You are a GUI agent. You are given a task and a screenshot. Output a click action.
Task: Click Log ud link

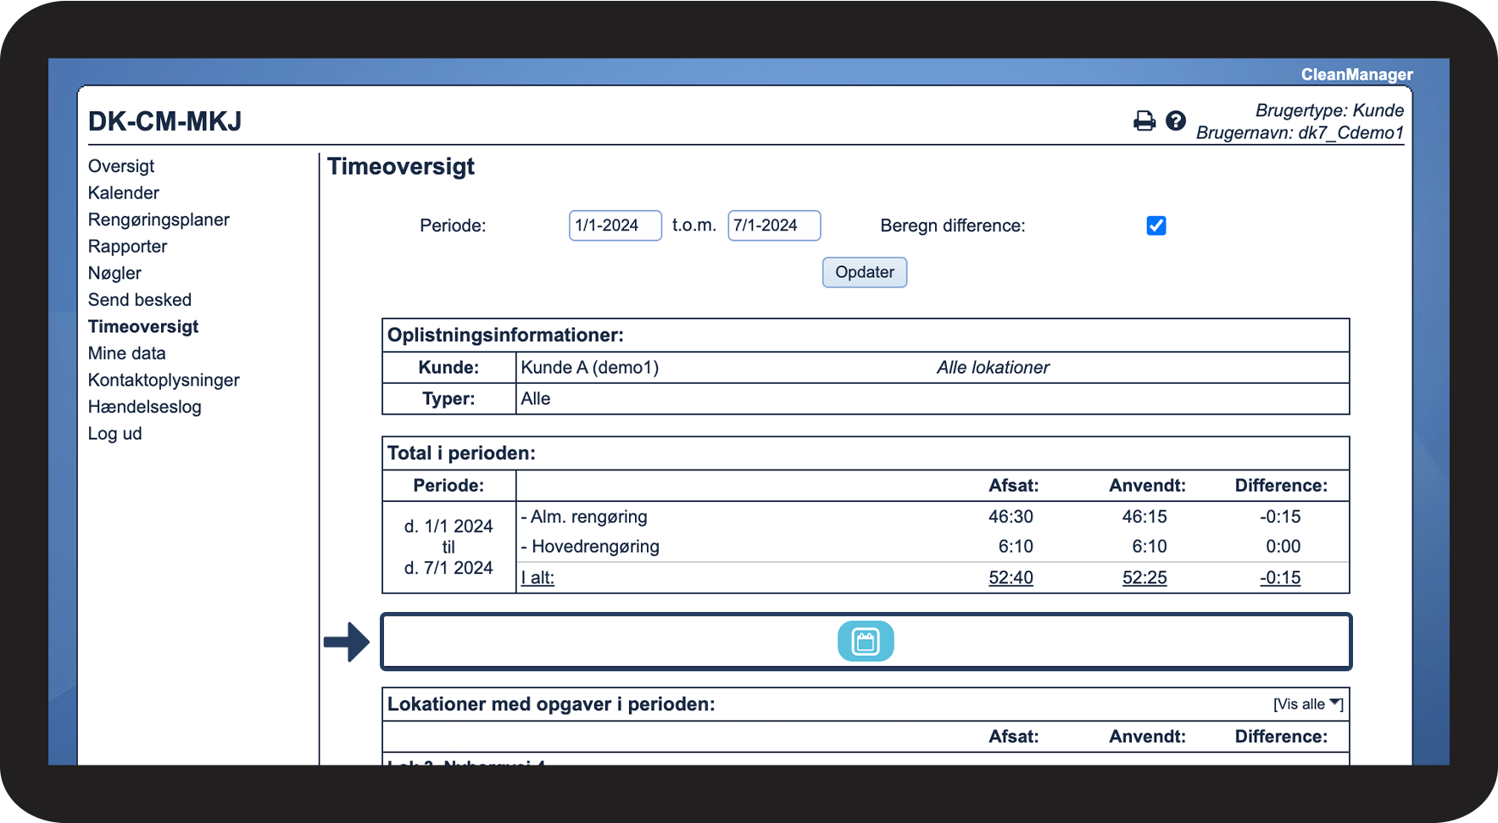(115, 433)
